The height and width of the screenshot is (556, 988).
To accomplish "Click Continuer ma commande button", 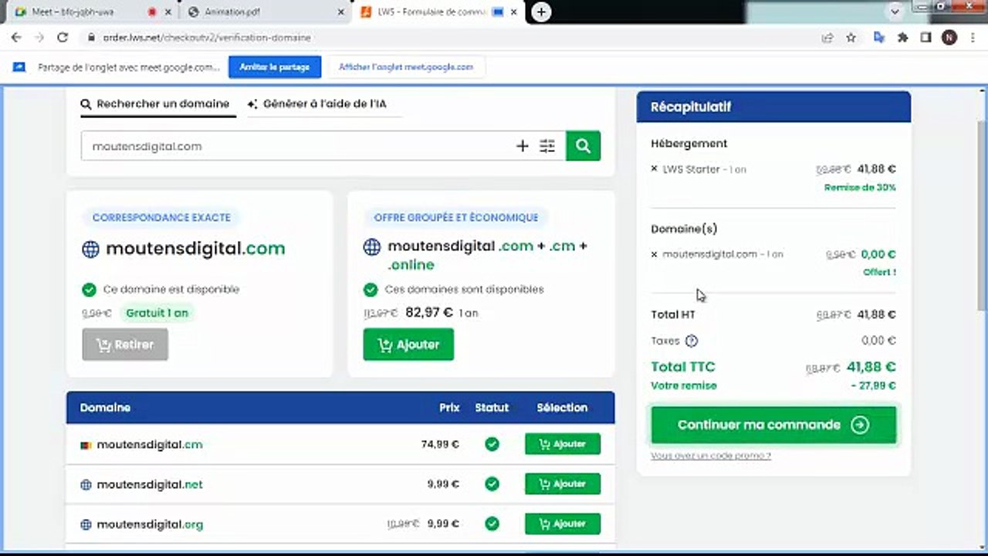I will tap(773, 425).
